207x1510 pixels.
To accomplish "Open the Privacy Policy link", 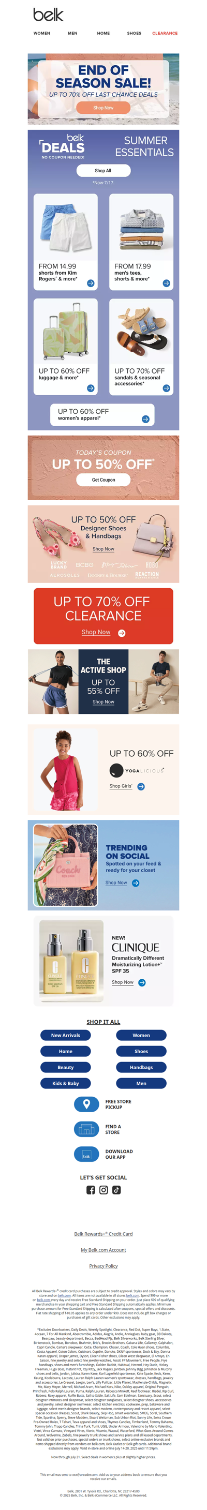I will tap(103, 1265).
